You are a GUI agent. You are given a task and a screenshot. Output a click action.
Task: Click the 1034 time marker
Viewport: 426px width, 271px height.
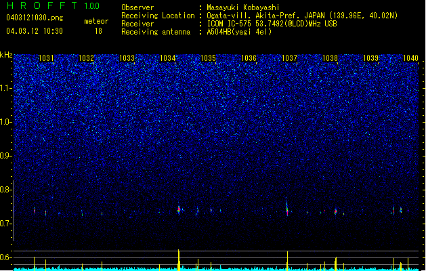(x=168, y=58)
